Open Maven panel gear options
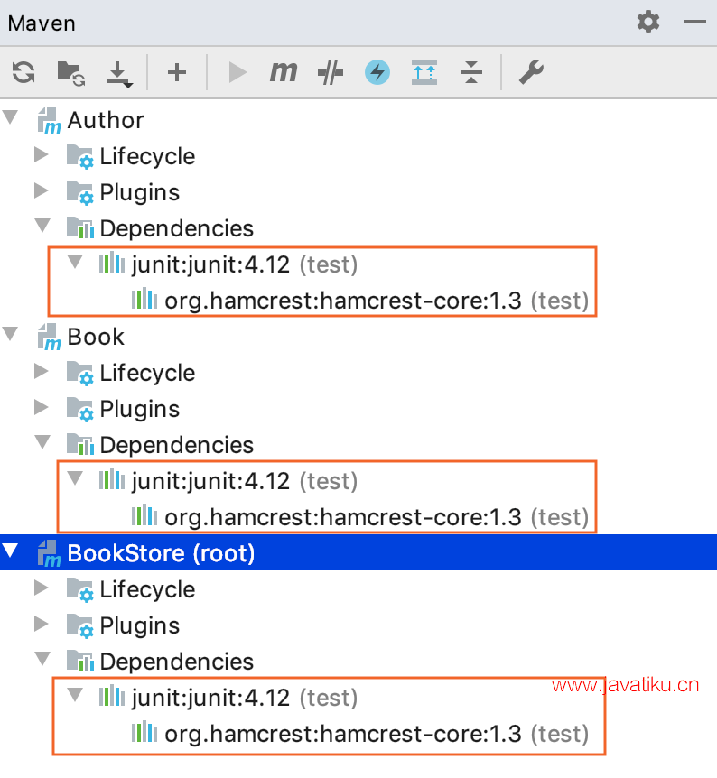Viewport: 717px width, 778px height. (648, 23)
